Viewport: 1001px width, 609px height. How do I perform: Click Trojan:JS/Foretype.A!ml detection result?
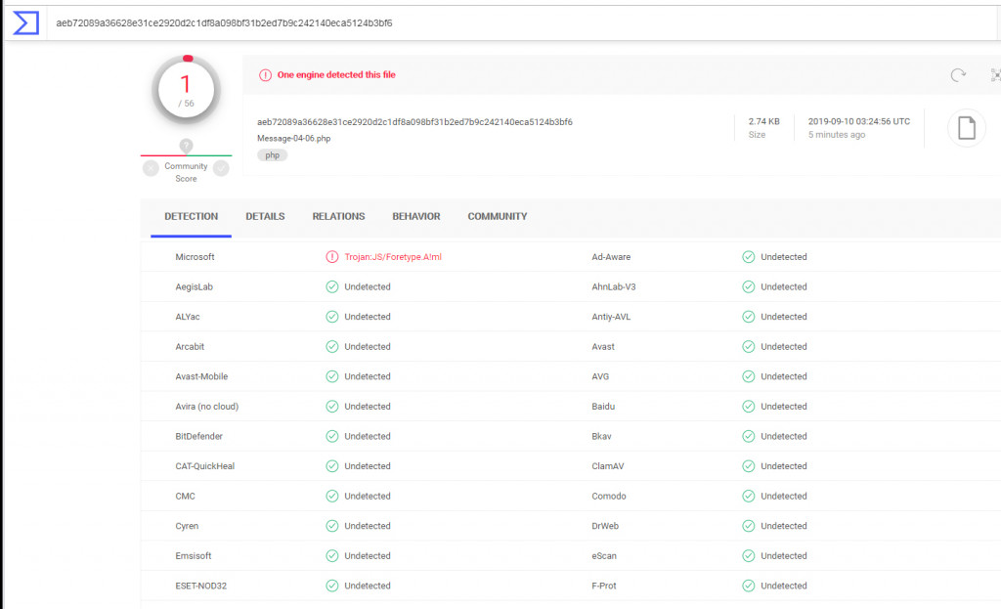pyautogui.click(x=393, y=257)
